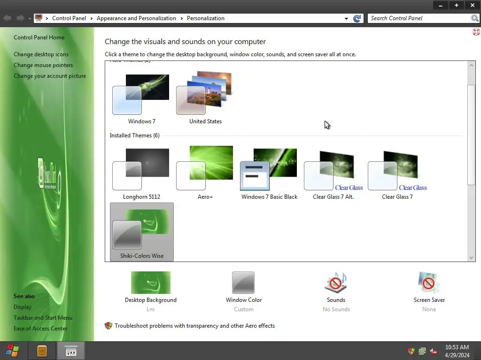Click the theme list scroll up arrow
The width and height of the screenshot is (481, 360).
[471, 65]
